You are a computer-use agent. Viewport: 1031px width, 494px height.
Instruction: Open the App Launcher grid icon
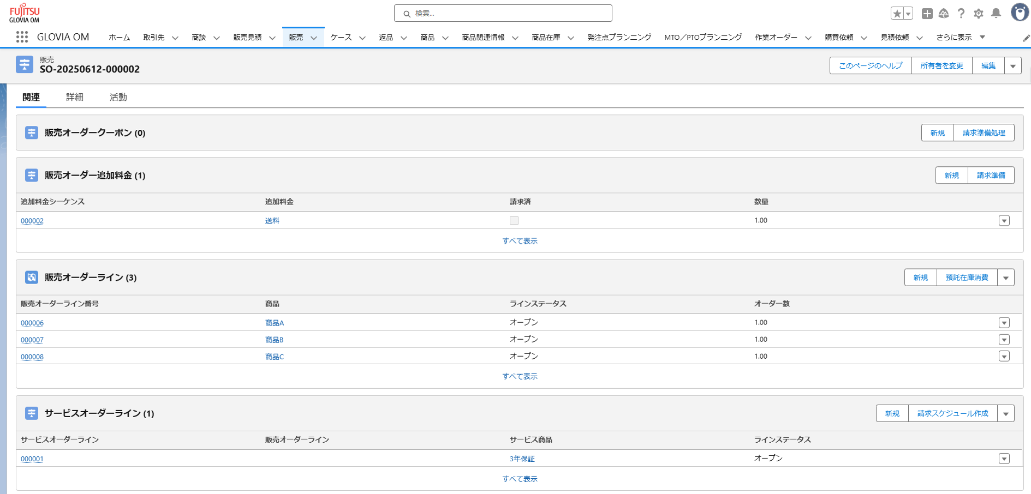click(22, 37)
